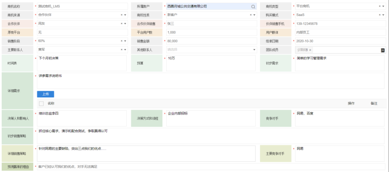Clear the 商机性质 value 新客户 using ×
The height and width of the screenshot is (172, 389).
(251, 15)
